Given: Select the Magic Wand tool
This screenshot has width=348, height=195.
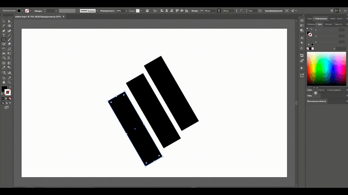Looking at the screenshot, I should click(4, 26).
